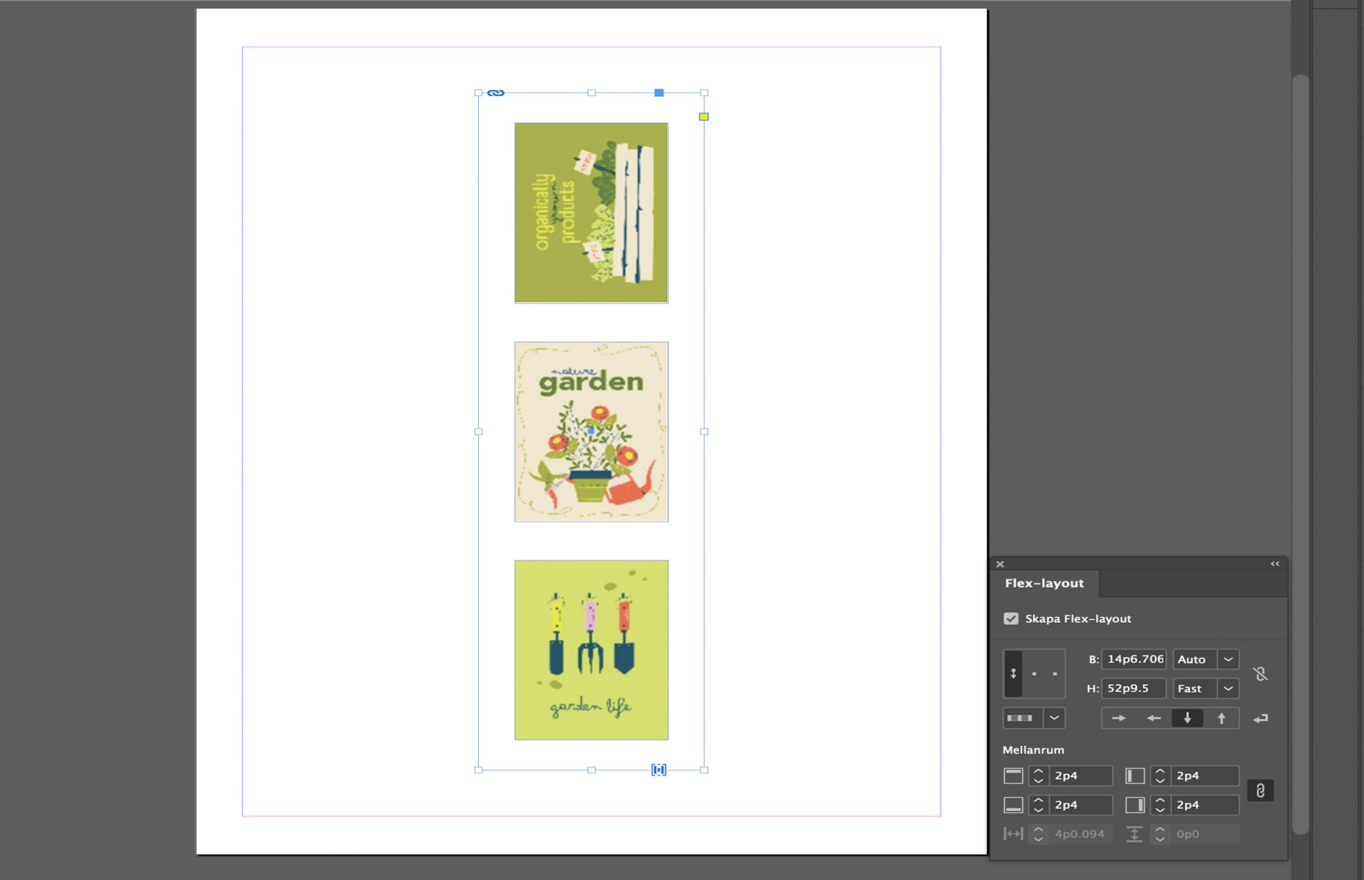Edit the B width value field showing 14p6.706

click(1134, 659)
